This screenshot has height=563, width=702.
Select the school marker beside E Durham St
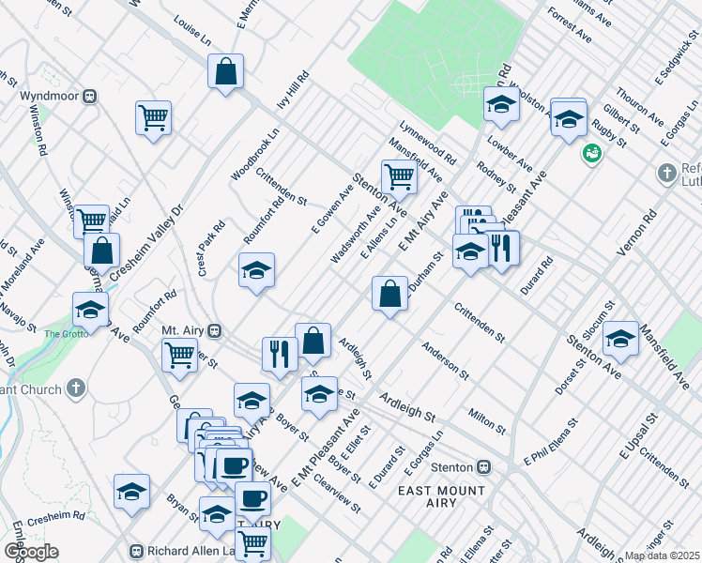470,251
